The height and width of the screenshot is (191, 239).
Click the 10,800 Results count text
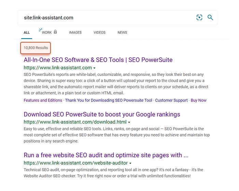(36, 48)
